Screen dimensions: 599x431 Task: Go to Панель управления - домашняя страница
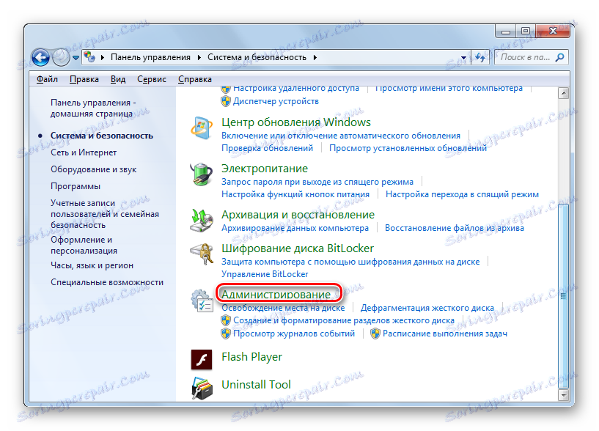[93, 108]
